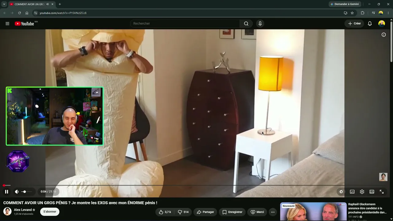The height and width of the screenshot is (221, 393).
Task: Adjust the volume slider in the player
Action: tap(26, 192)
